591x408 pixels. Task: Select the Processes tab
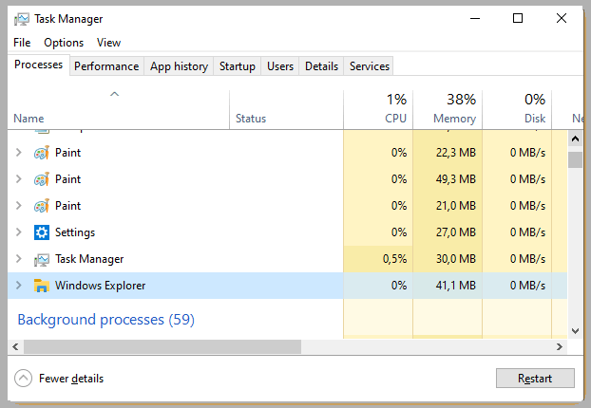38,65
